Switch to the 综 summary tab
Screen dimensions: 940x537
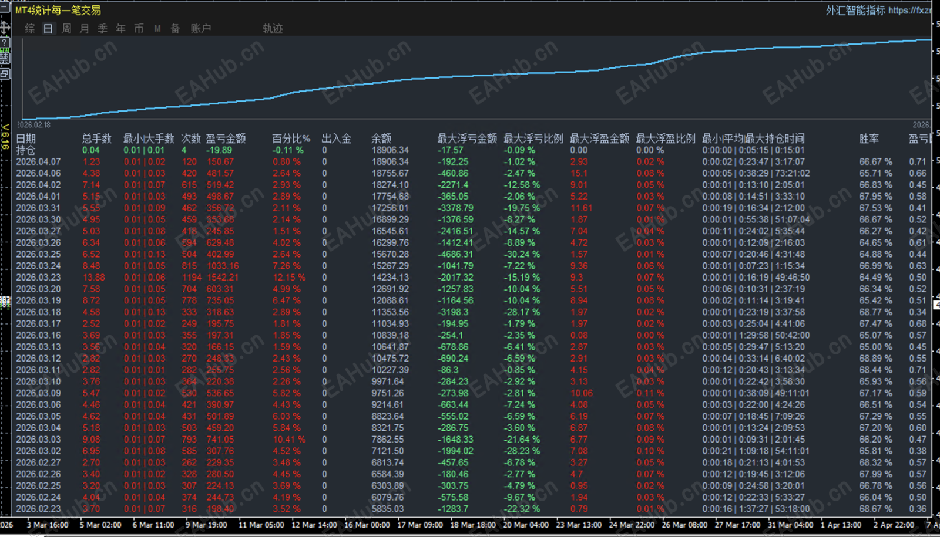coord(30,29)
